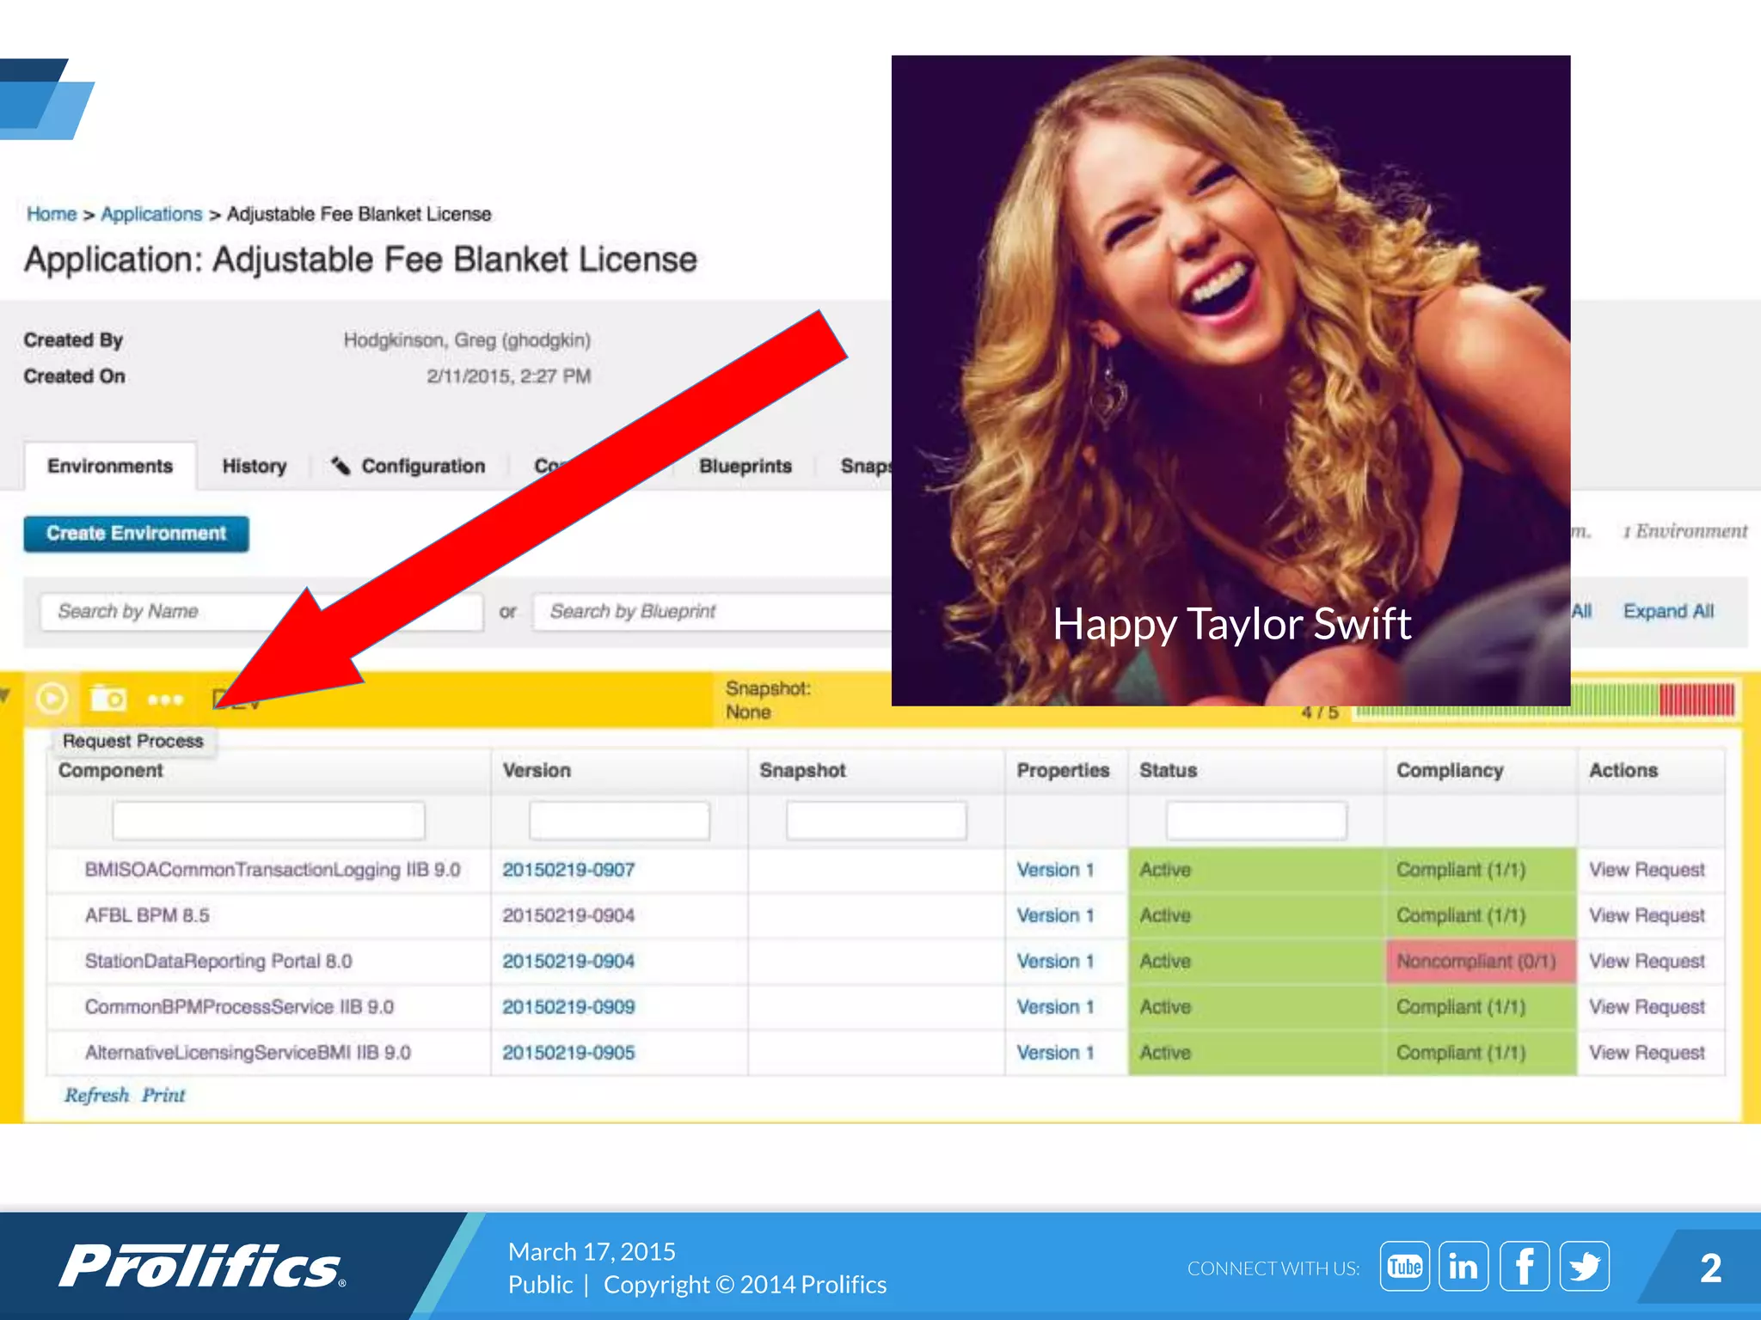Switch to the History tab
1761x1320 pixels.
[254, 466]
